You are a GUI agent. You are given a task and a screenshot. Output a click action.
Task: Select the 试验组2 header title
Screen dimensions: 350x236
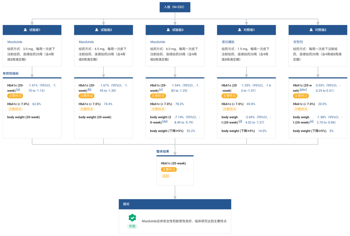point(106,30)
